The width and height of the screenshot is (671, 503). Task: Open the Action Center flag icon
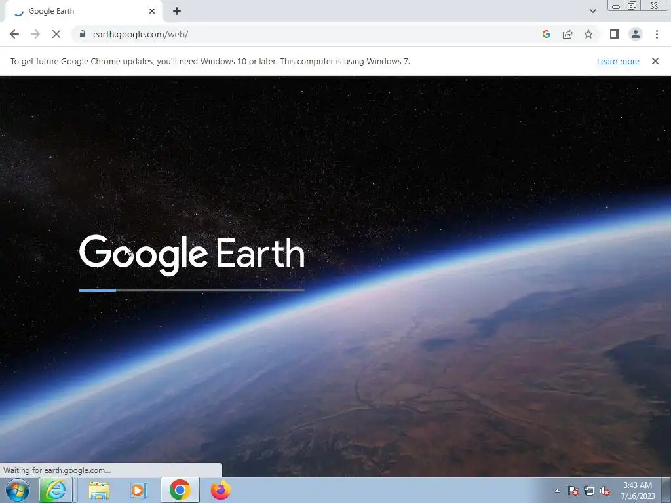(x=573, y=491)
